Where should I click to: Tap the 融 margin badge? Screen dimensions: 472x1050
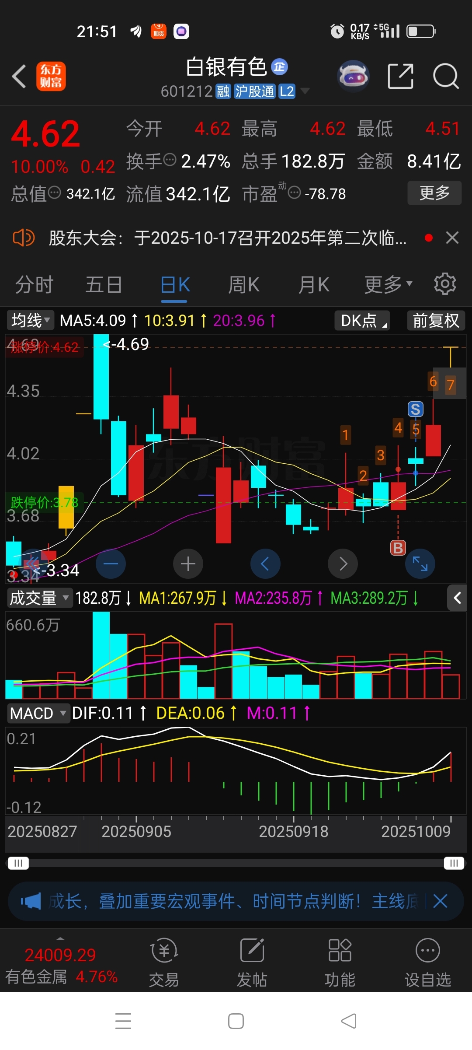tap(223, 91)
